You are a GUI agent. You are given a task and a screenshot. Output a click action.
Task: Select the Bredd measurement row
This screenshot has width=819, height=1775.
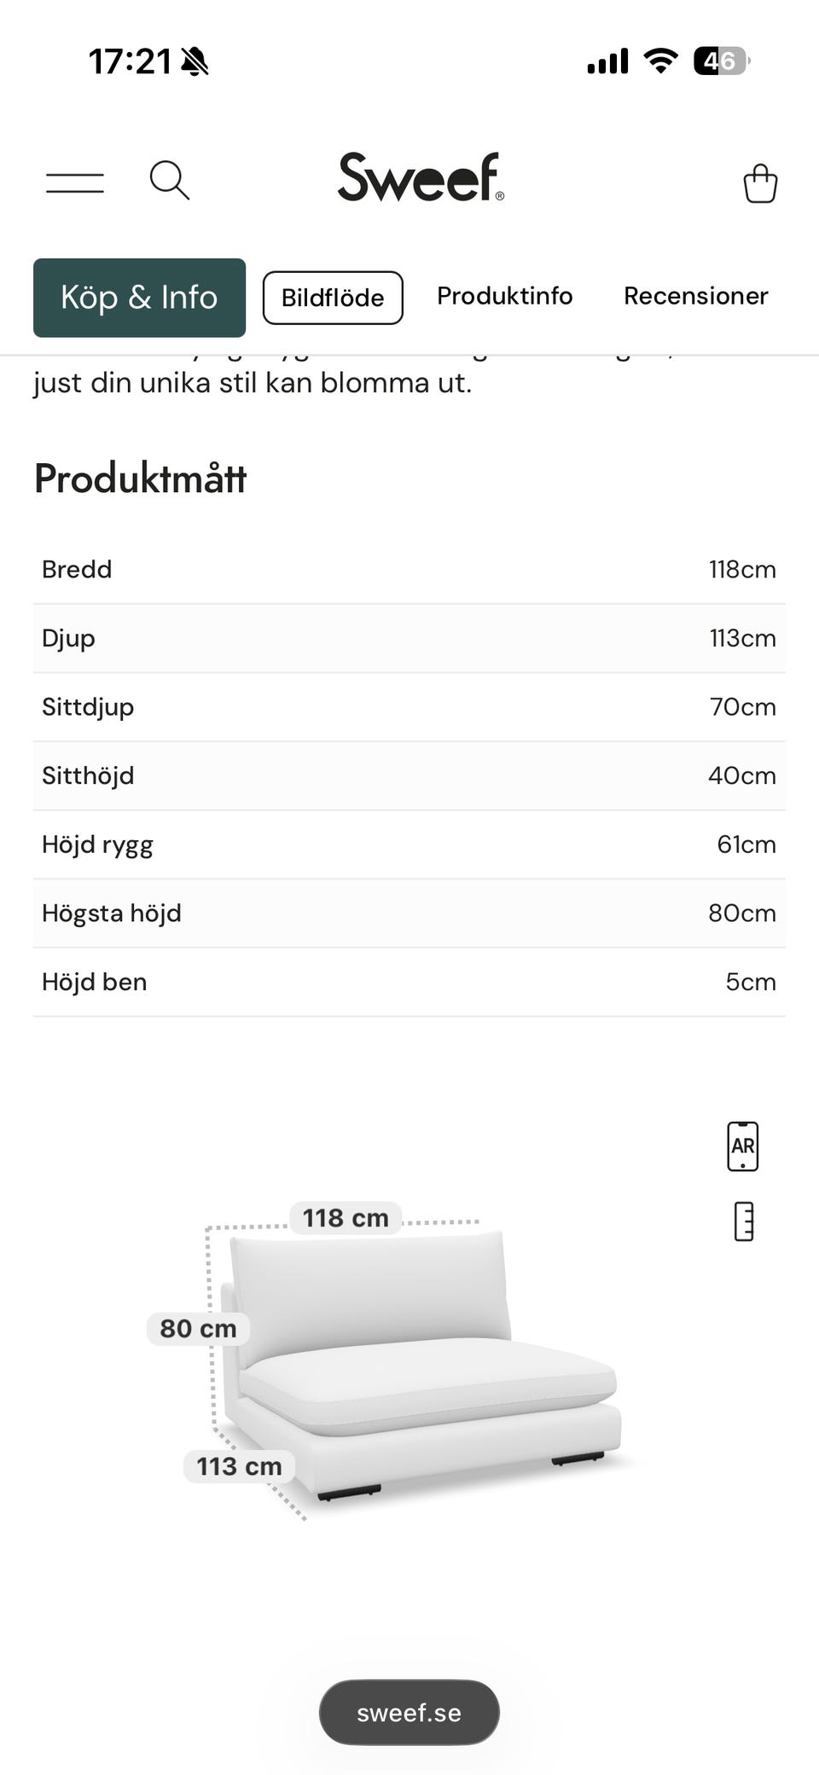pos(409,570)
